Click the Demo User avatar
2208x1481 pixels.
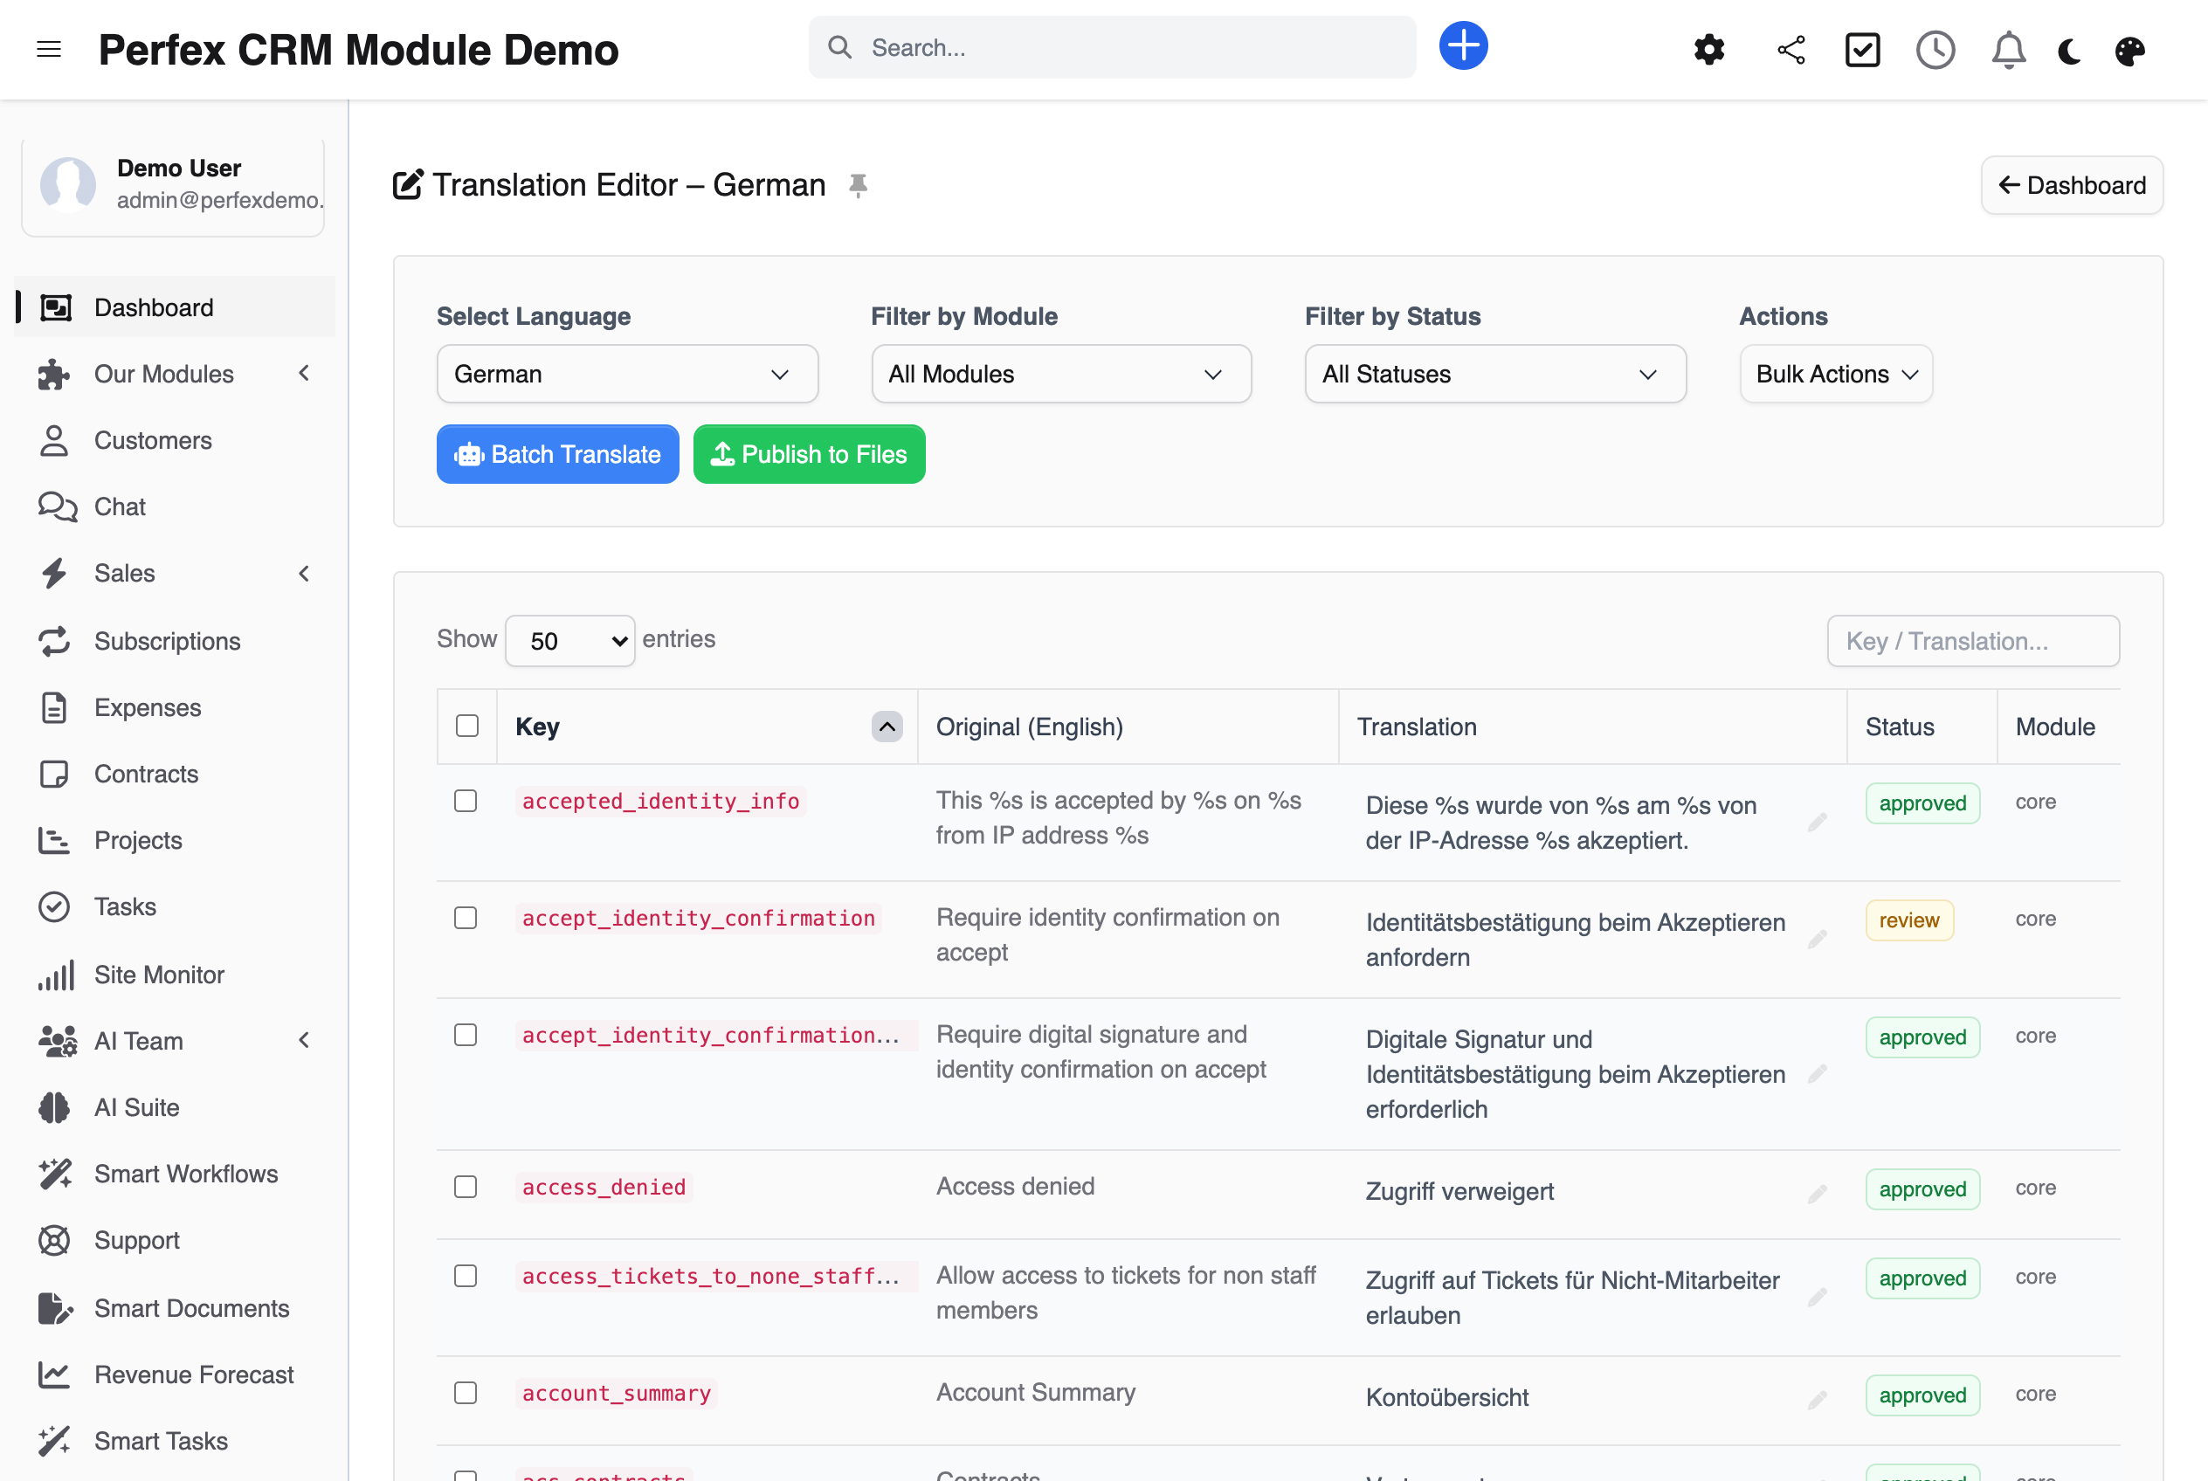pos(68,183)
